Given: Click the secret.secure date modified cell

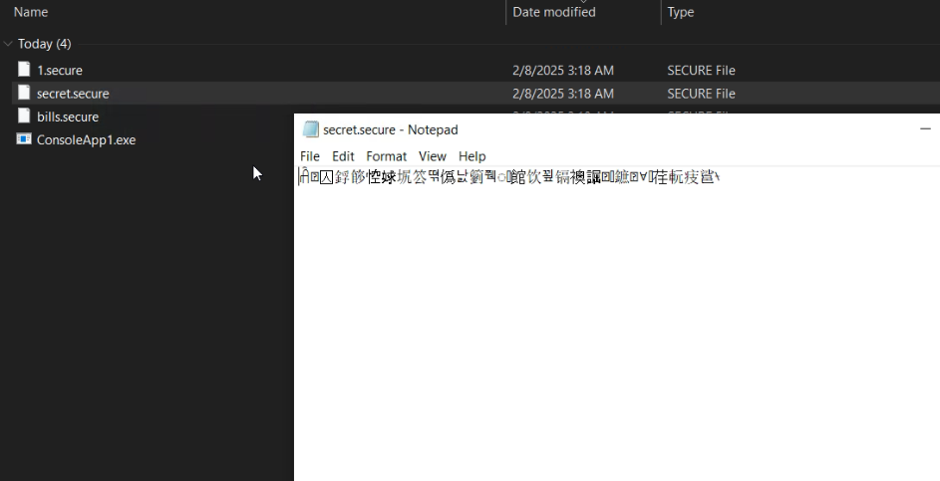Looking at the screenshot, I should pyautogui.click(x=563, y=94).
